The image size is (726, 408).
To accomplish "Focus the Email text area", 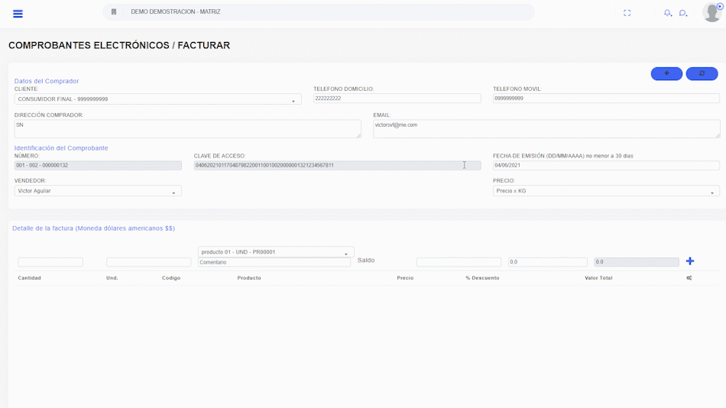I will pos(546,128).
